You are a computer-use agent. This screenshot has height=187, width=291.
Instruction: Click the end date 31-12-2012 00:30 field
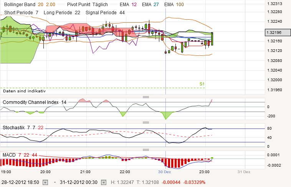click(x=76, y=182)
